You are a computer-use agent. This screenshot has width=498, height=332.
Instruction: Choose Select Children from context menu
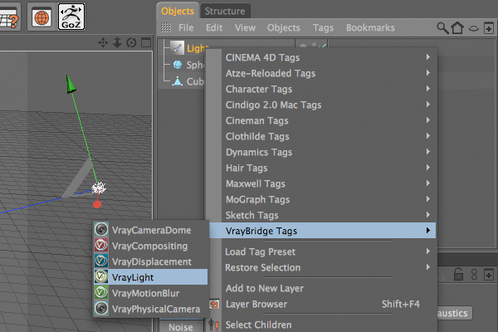pyautogui.click(x=322, y=325)
